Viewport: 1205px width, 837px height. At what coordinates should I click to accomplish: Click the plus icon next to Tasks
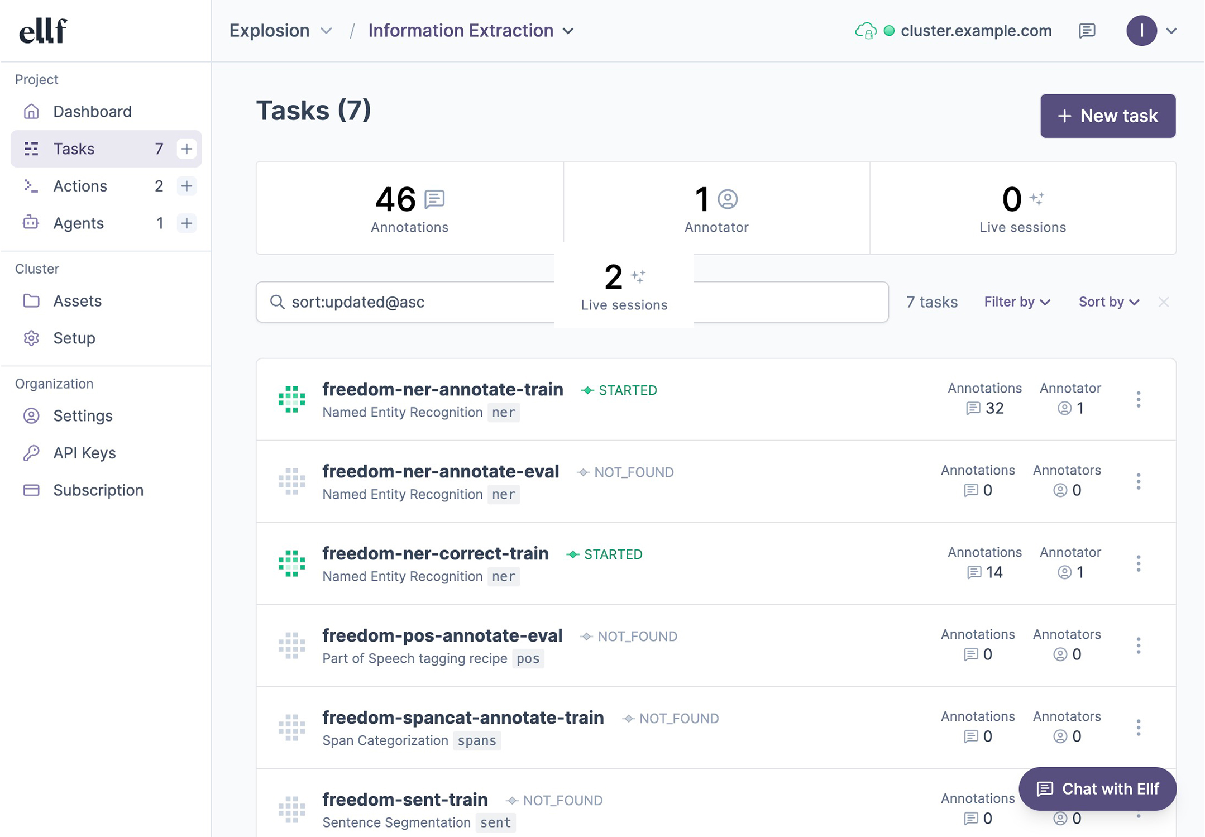[187, 149]
